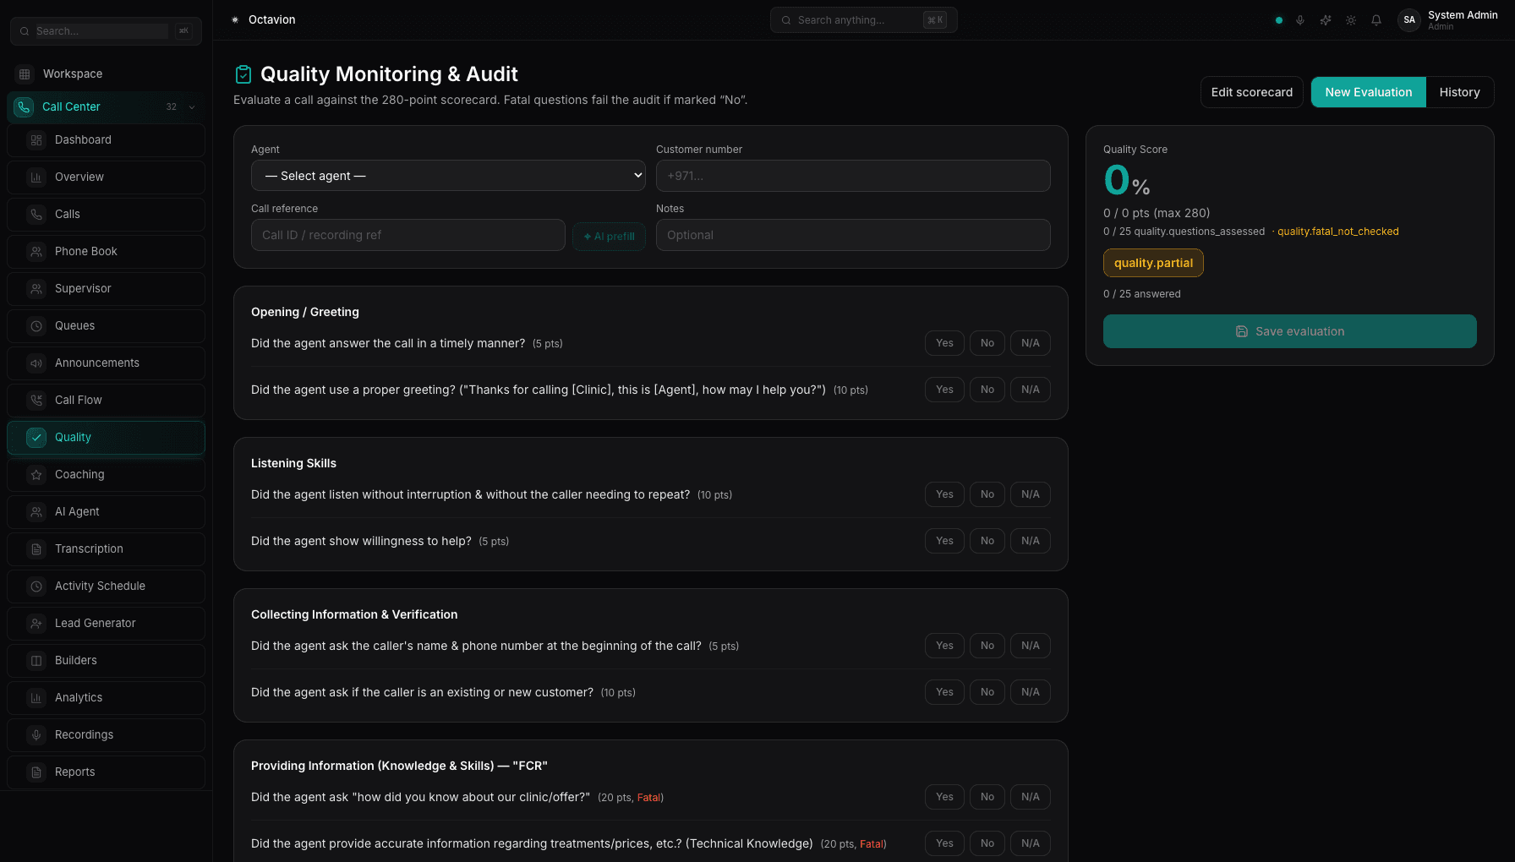Viewport: 1515px width, 862px height.
Task: Click the AI Agent icon
Action: click(x=36, y=512)
